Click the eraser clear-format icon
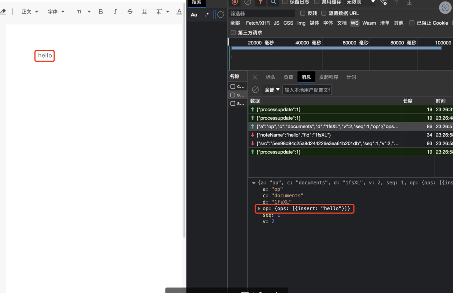This screenshot has width=453, height=293. point(3,12)
